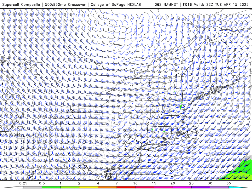Pick the lime swatch between 1 and 2

tap(70, 187)
